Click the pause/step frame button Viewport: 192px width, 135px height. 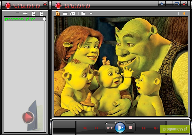pyautogui.click(x=110, y=128)
